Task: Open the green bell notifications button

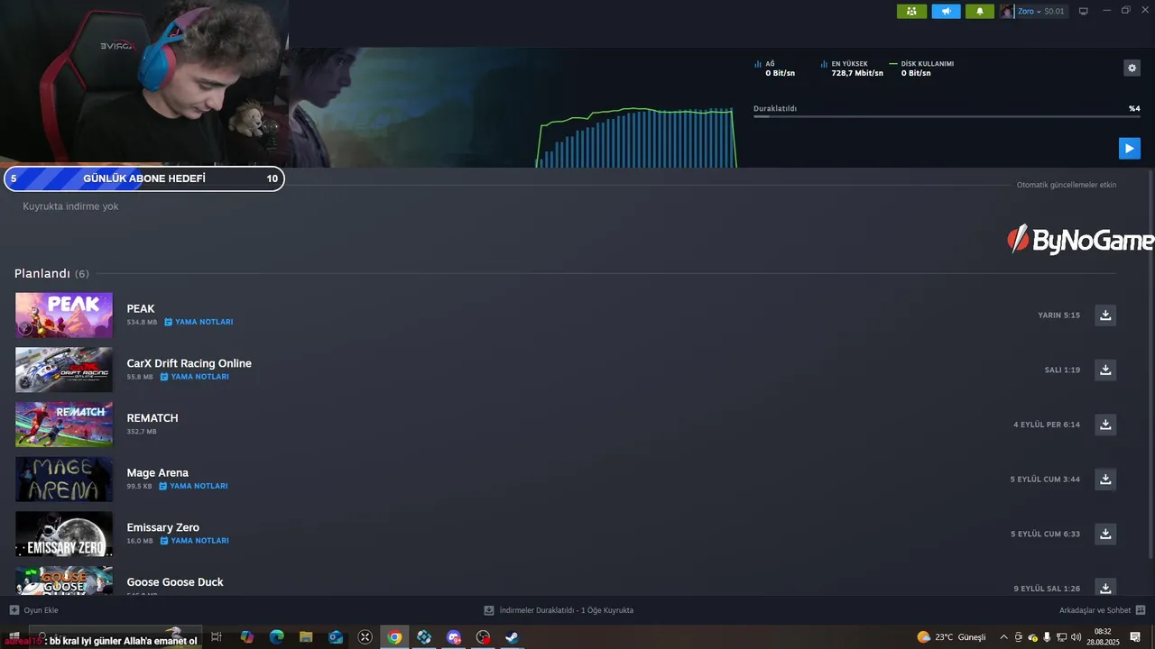Action: 980,11
